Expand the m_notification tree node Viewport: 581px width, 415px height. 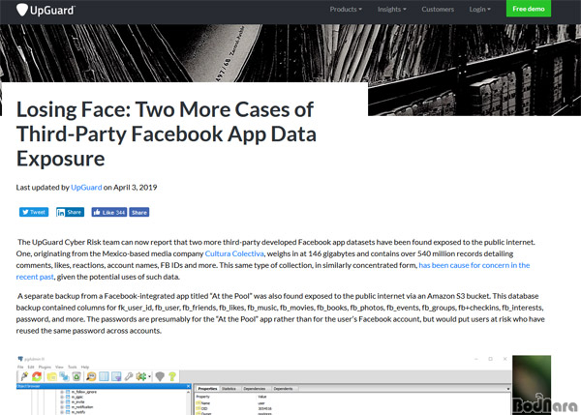coord(62,407)
